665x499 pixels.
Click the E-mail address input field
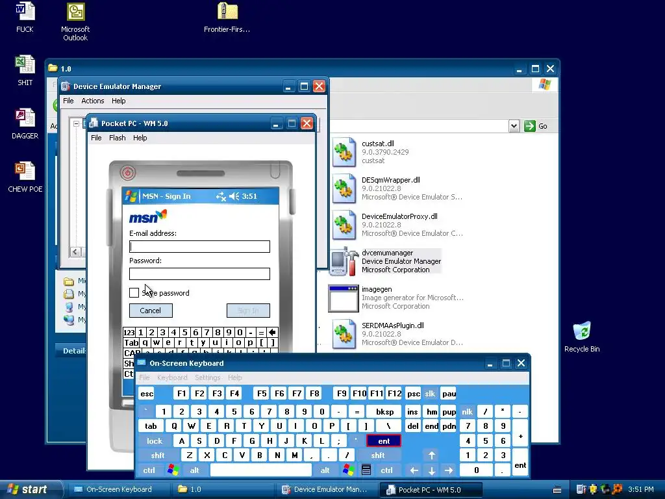click(199, 246)
